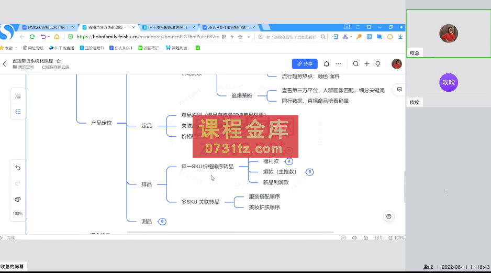Click the key password manager icon
The image size is (491, 273).
coord(359,37)
